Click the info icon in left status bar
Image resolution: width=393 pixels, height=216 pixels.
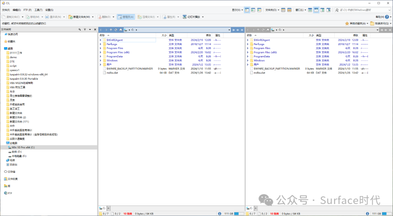[220, 214]
